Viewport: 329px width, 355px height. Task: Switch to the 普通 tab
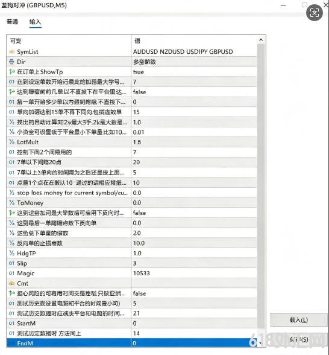12,22
